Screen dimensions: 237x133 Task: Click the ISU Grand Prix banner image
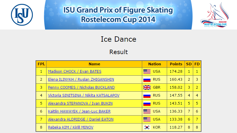tap(118, 14)
